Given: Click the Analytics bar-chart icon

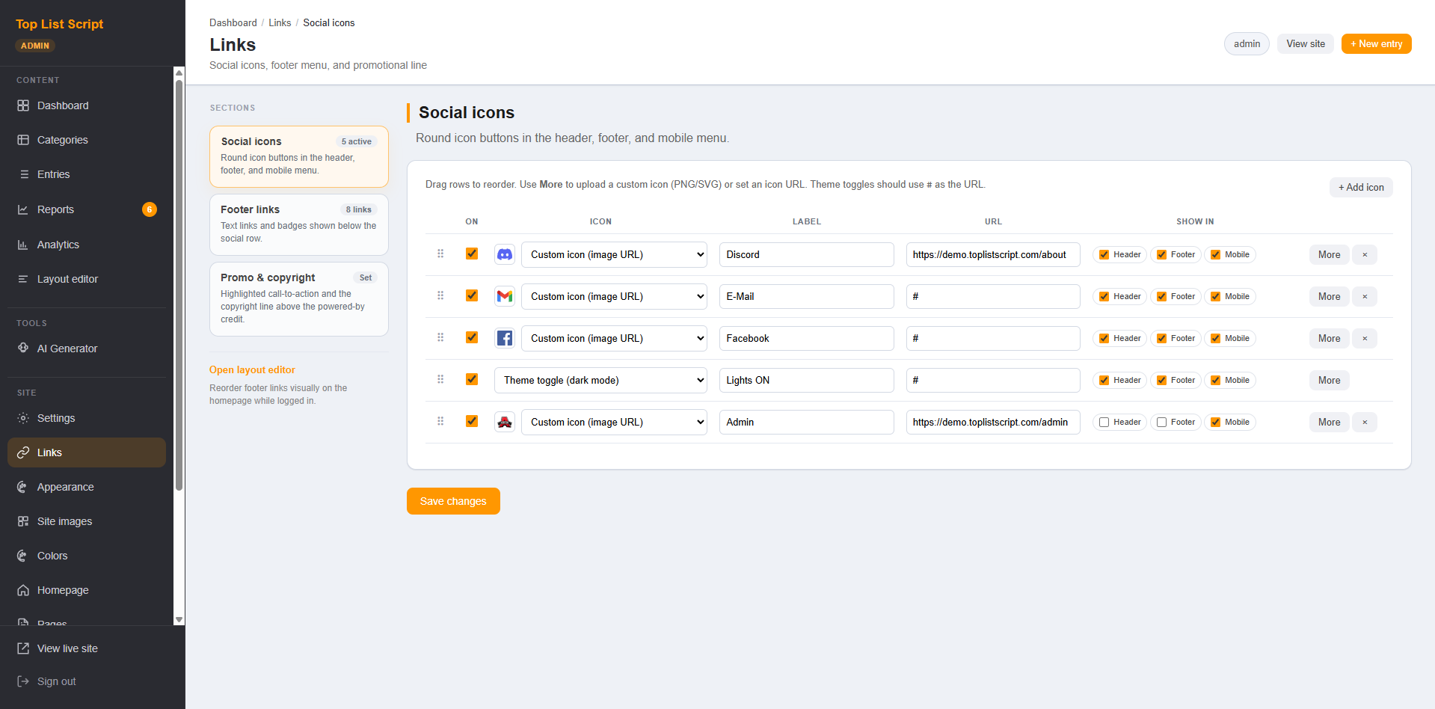Looking at the screenshot, I should pyautogui.click(x=23, y=245).
